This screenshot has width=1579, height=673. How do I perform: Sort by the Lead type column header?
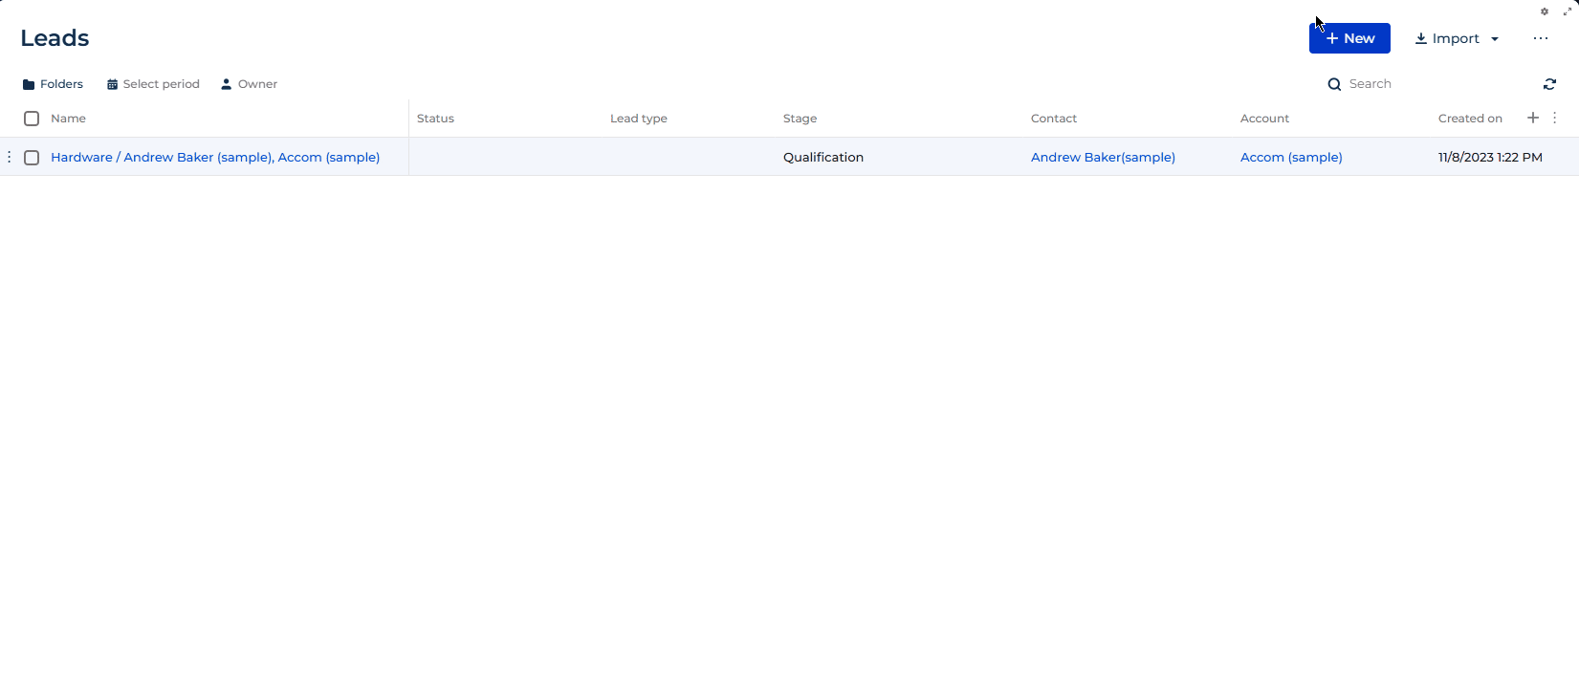(639, 119)
